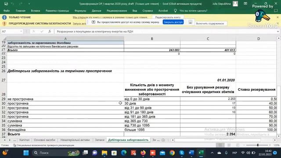Switch to Page Break Preview icon

tap(238, 145)
